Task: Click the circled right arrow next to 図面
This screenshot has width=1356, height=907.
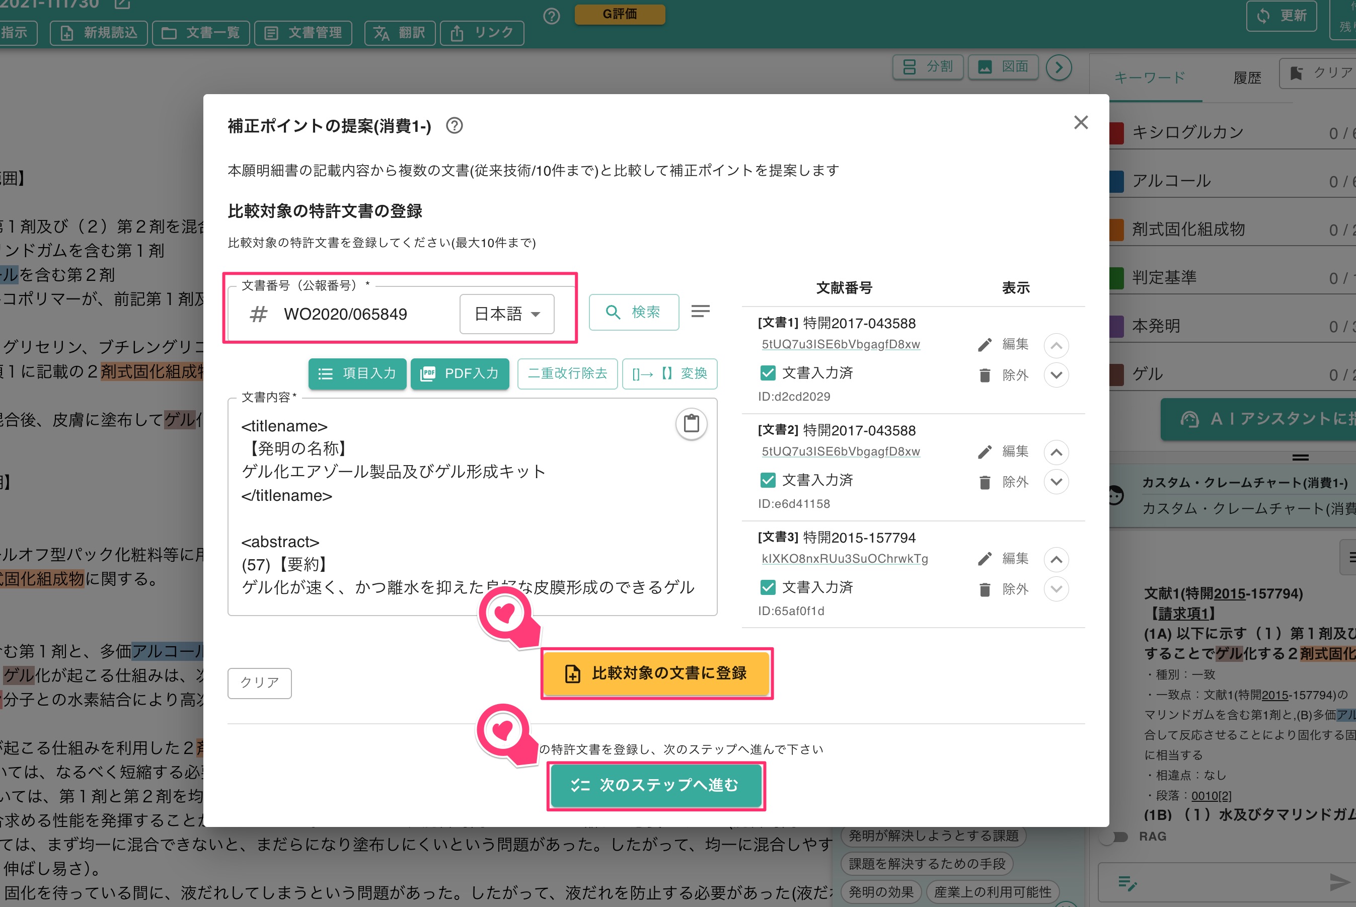Action: coord(1059,67)
